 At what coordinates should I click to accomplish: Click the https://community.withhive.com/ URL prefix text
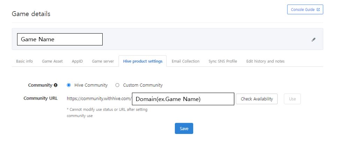pyautogui.click(x=99, y=99)
